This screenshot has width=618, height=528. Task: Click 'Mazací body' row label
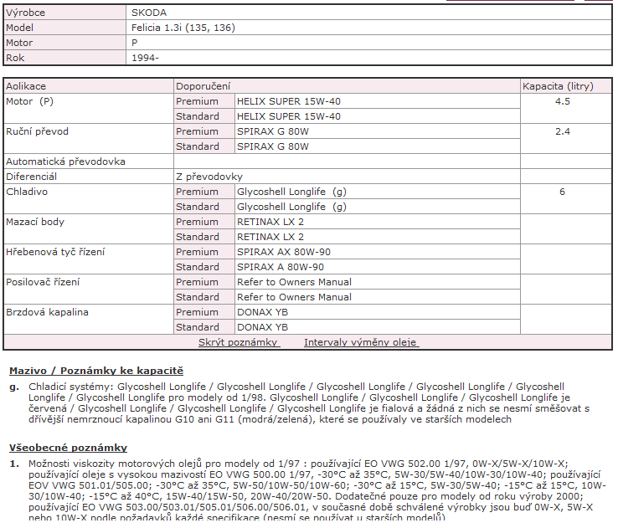click(x=35, y=222)
